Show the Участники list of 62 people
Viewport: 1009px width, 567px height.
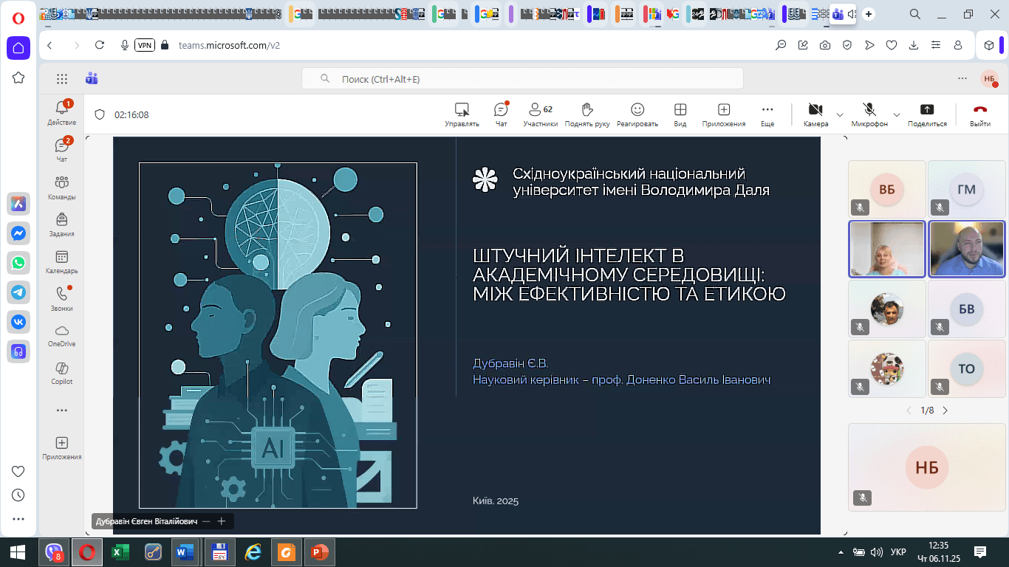(x=540, y=114)
